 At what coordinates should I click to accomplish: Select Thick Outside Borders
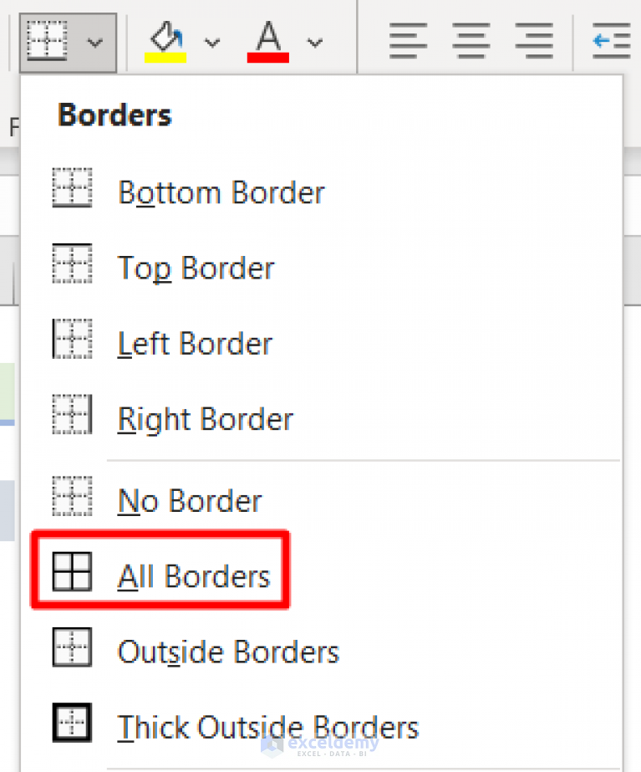click(x=267, y=727)
